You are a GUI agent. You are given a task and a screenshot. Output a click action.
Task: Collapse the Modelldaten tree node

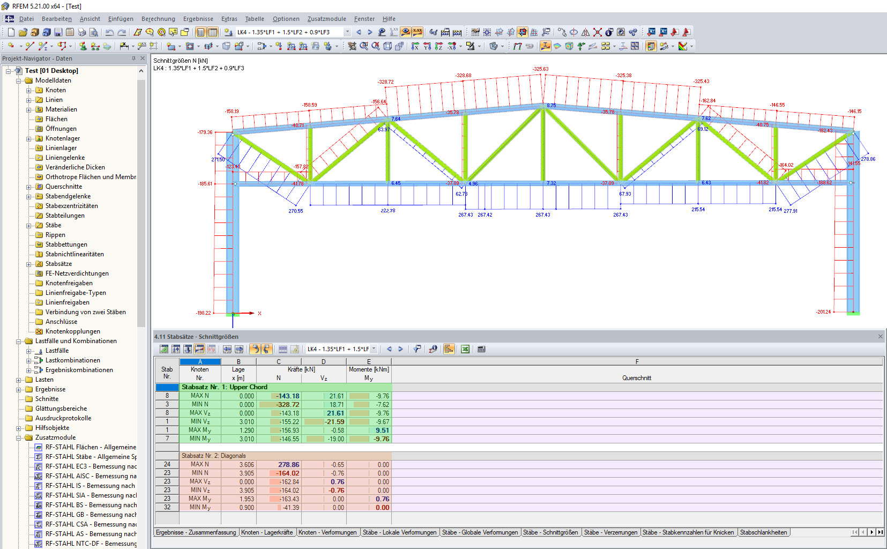click(x=19, y=80)
